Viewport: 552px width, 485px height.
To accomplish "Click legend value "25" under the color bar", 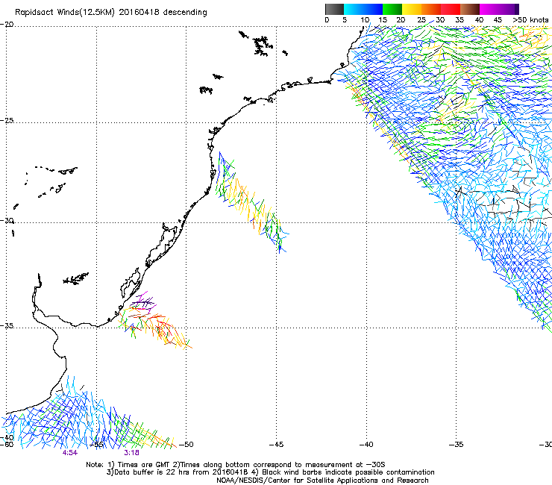I will coord(421,20).
